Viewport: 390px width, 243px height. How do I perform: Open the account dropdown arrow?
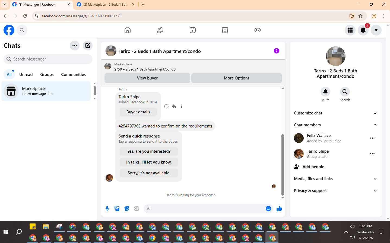click(x=376, y=30)
